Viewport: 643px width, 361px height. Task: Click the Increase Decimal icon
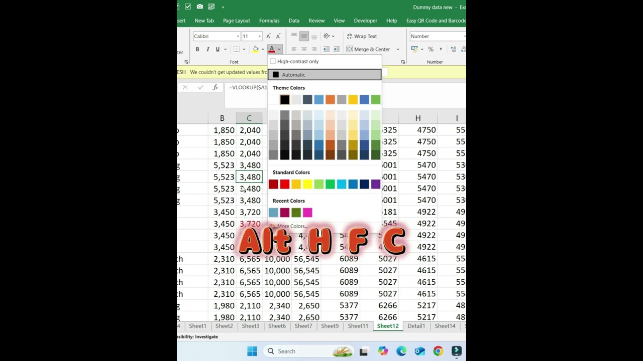[x=453, y=49]
